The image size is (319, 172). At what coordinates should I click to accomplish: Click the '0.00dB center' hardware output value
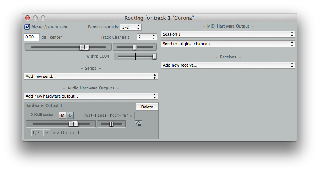(42, 115)
